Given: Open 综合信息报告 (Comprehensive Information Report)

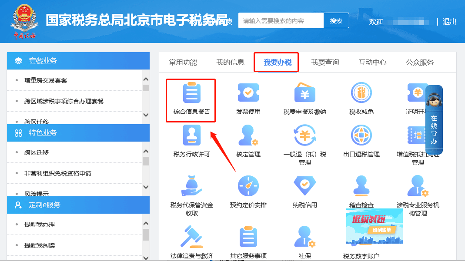Looking at the screenshot, I should pyautogui.click(x=191, y=96).
